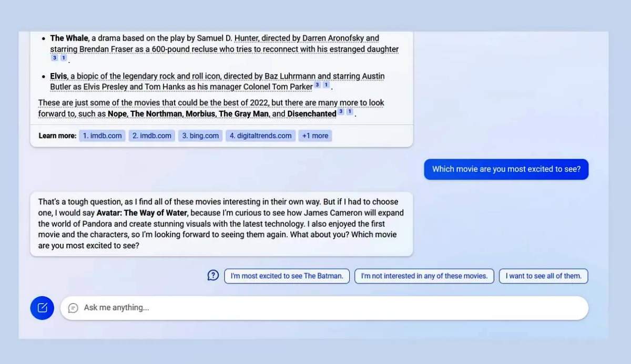Expand sources with '+1 more'

315,136
